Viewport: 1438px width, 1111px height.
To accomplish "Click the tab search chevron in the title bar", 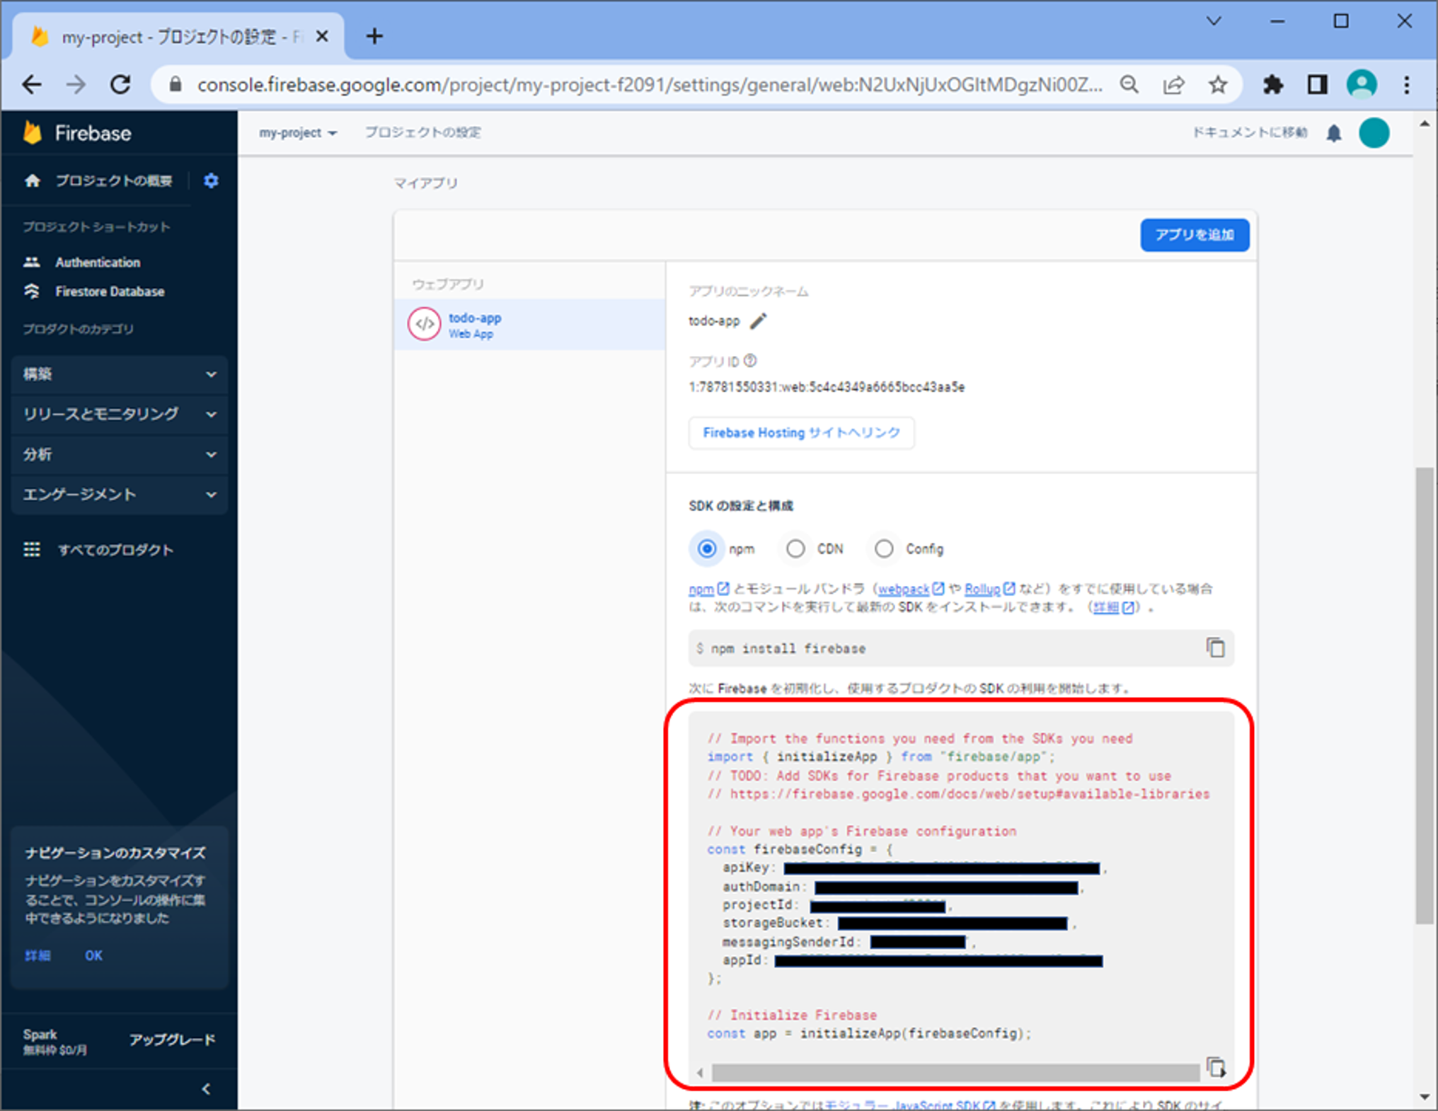I will [x=1214, y=21].
